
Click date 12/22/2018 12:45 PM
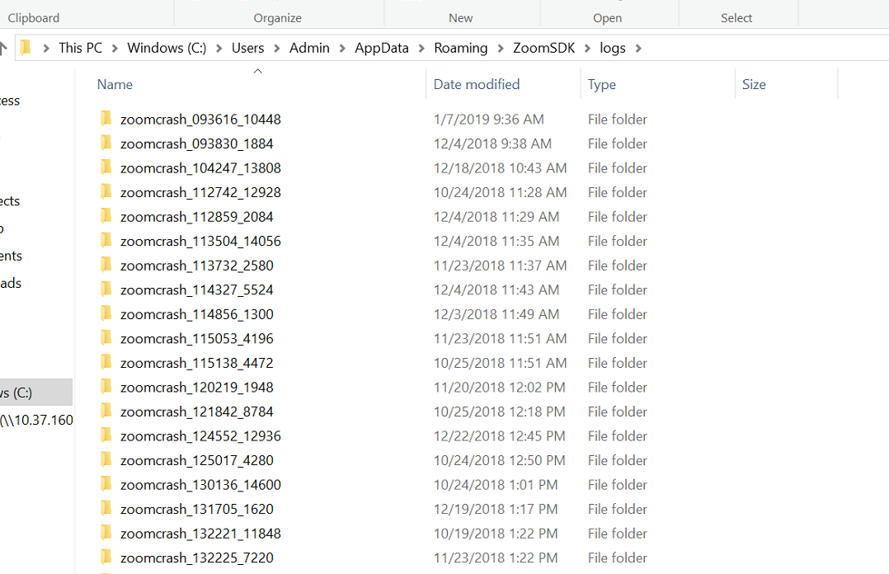[x=500, y=436]
